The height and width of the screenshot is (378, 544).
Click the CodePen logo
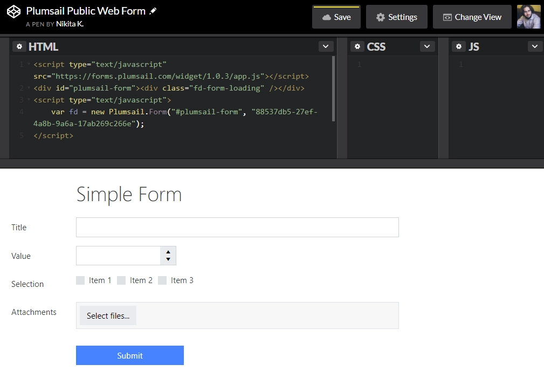coord(13,11)
